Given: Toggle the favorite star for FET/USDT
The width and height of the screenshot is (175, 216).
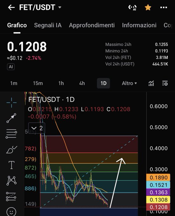Looking at the screenshot, I should click(x=148, y=7).
